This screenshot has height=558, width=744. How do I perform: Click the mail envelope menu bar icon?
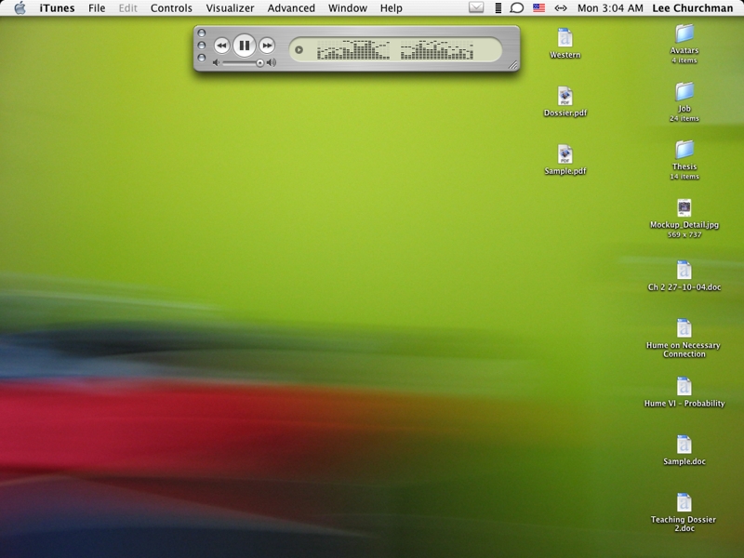(x=476, y=8)
